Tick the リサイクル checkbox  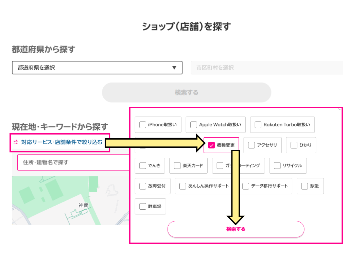[x=277, y=166]
